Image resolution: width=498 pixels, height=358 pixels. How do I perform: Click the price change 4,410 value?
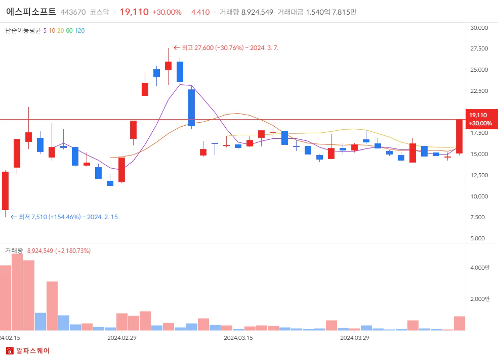pos(200,12)
